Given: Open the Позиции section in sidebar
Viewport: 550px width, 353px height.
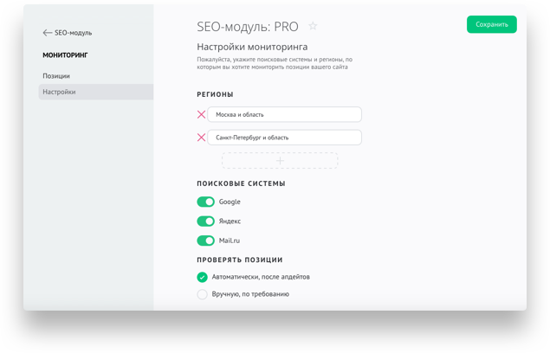Looking at the screenshot, I should click(x=56, y=76).
